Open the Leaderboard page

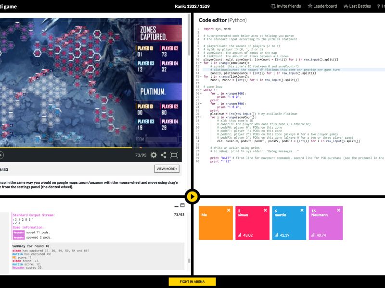tap(325, 6)
